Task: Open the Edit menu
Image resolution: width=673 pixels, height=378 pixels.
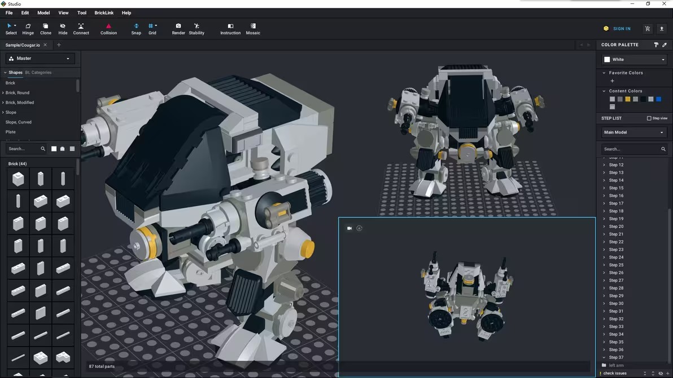Action: coord(25,13)
